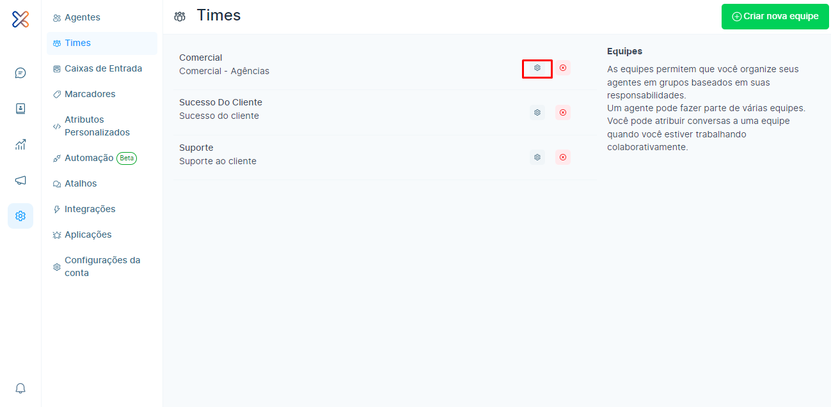831x407 pixels.
Task: Delete the Sucesso Do Cliente team
Action: (563, 112)
